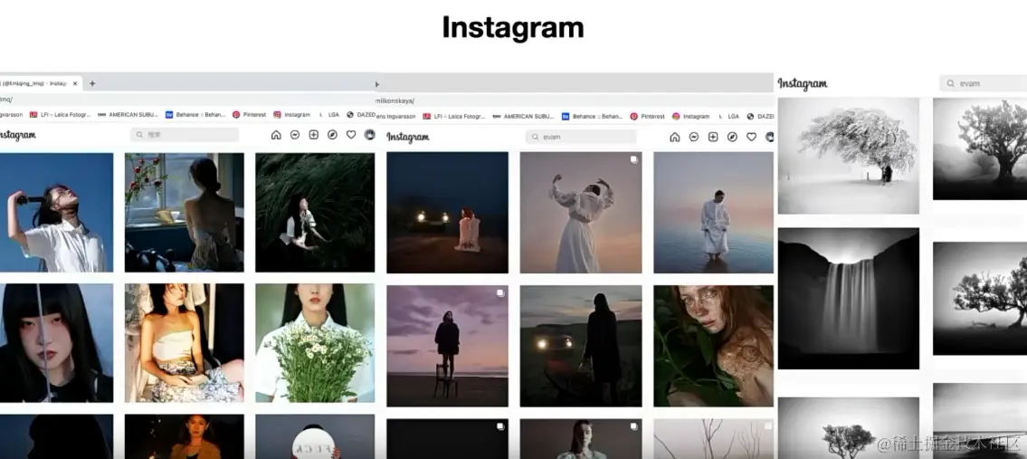Open Behance bookmark in left browser
Image resolution: width=1027 pixels, height=459 pixels.
(x=195, y=114)
